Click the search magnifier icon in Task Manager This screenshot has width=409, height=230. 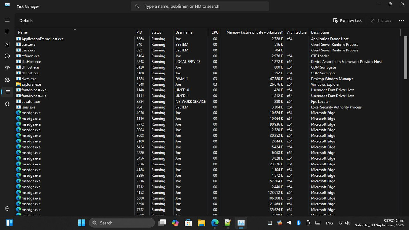pos(137,6)
